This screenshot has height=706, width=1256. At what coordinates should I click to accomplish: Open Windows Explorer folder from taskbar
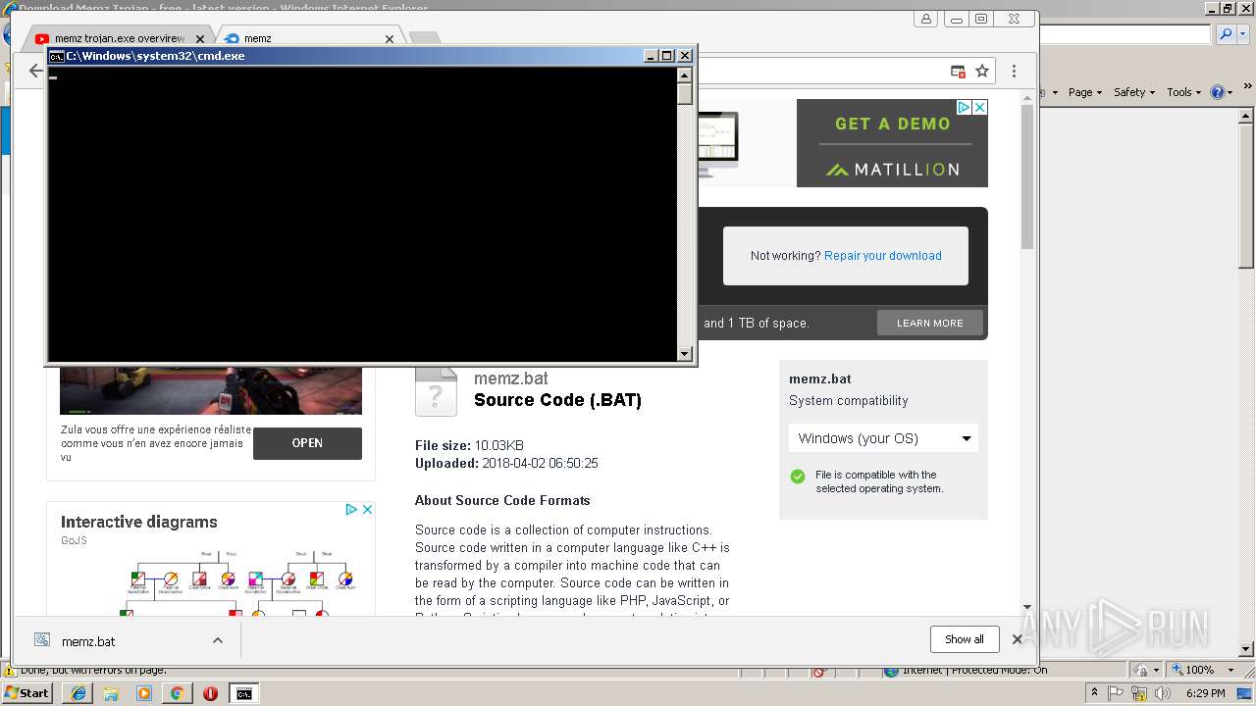coord(111,693)
